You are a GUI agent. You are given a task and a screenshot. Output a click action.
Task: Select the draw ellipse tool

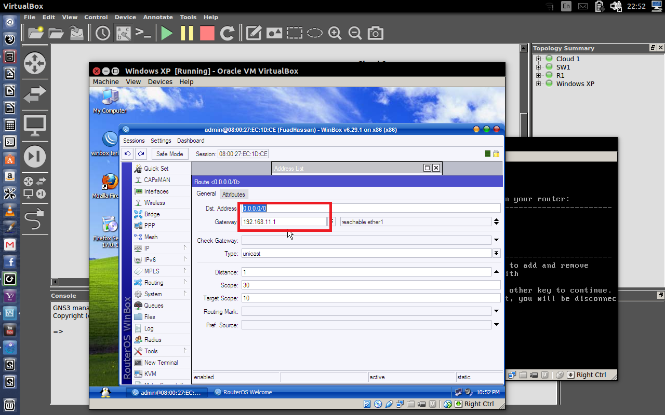[x=314, y=33]
